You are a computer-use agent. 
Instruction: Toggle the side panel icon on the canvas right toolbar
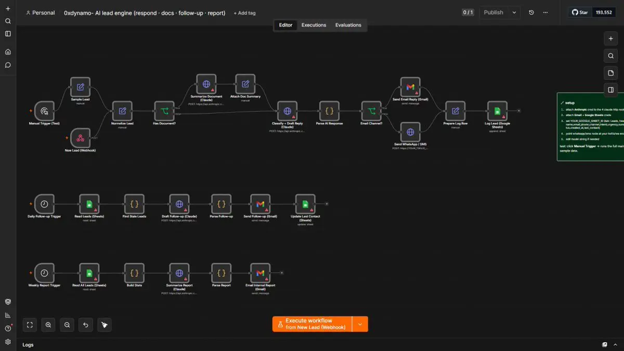tap(610, 89)
